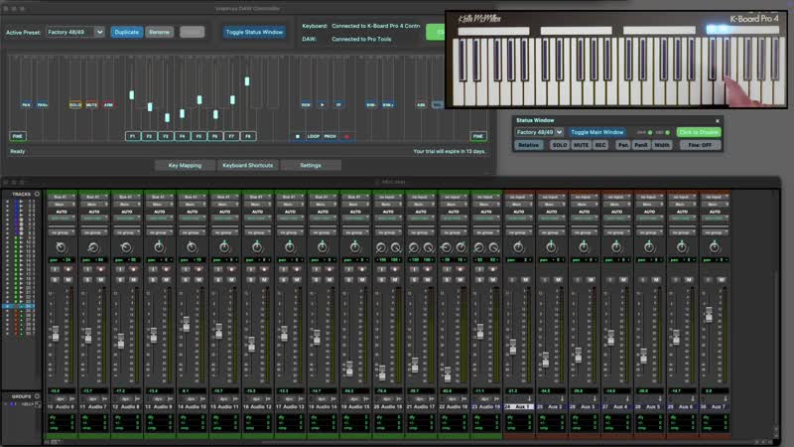Click the F4 fader key

tap(183, 136)
